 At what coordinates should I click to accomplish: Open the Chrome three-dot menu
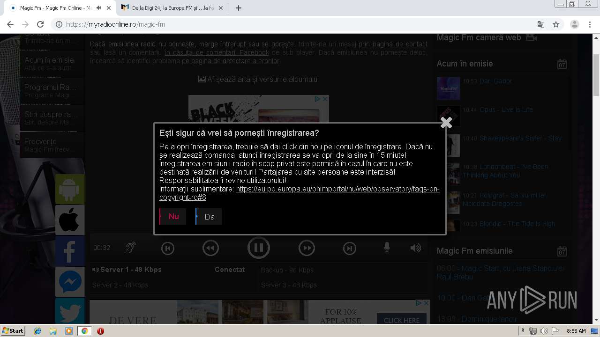pos(590,24)
